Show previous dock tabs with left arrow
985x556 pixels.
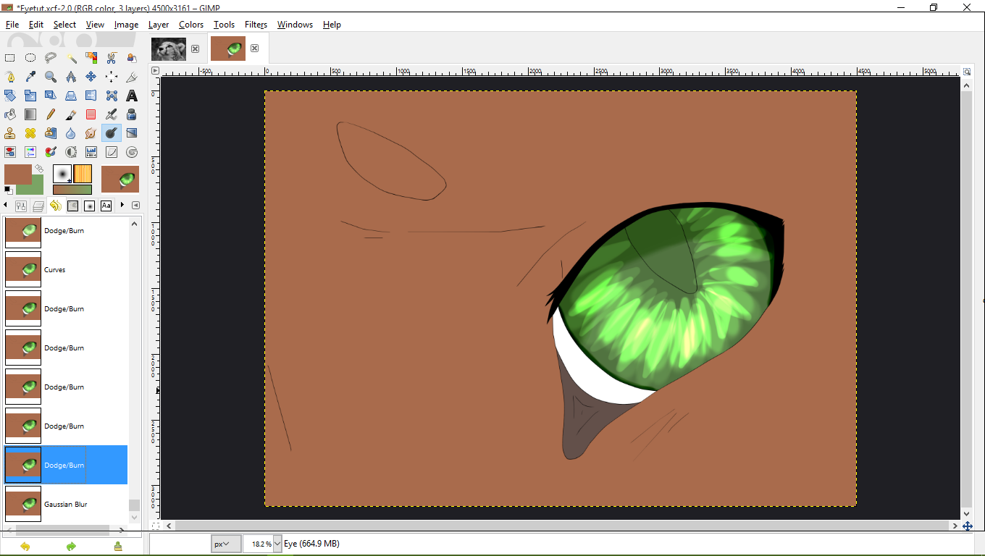[x=5, y=206]
